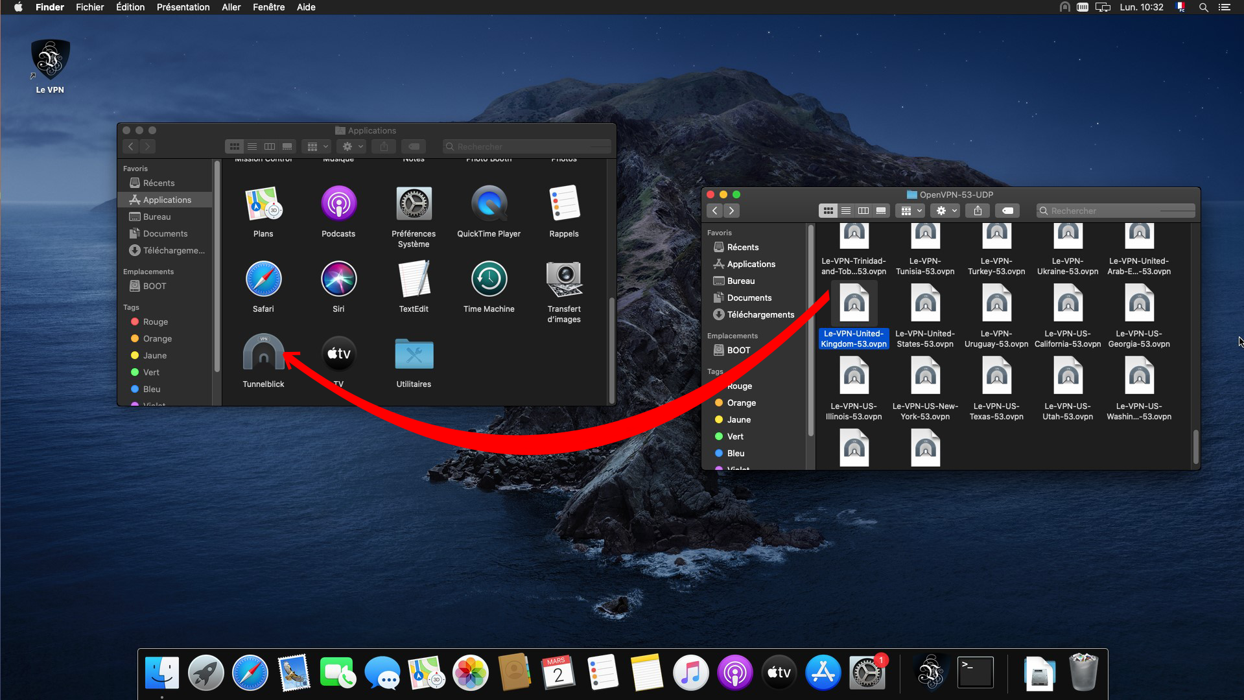Open the Édition menu
Image resolution: width=1244 pixels, height=700 pixels.
130,7
